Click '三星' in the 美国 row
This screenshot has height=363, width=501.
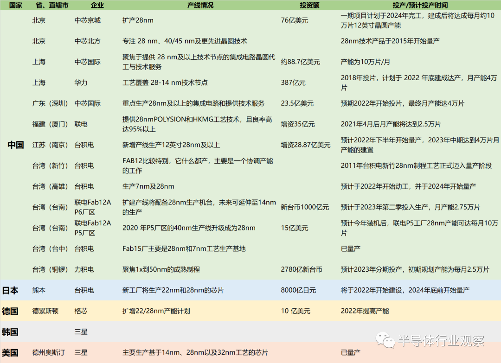tap(81, 352)
